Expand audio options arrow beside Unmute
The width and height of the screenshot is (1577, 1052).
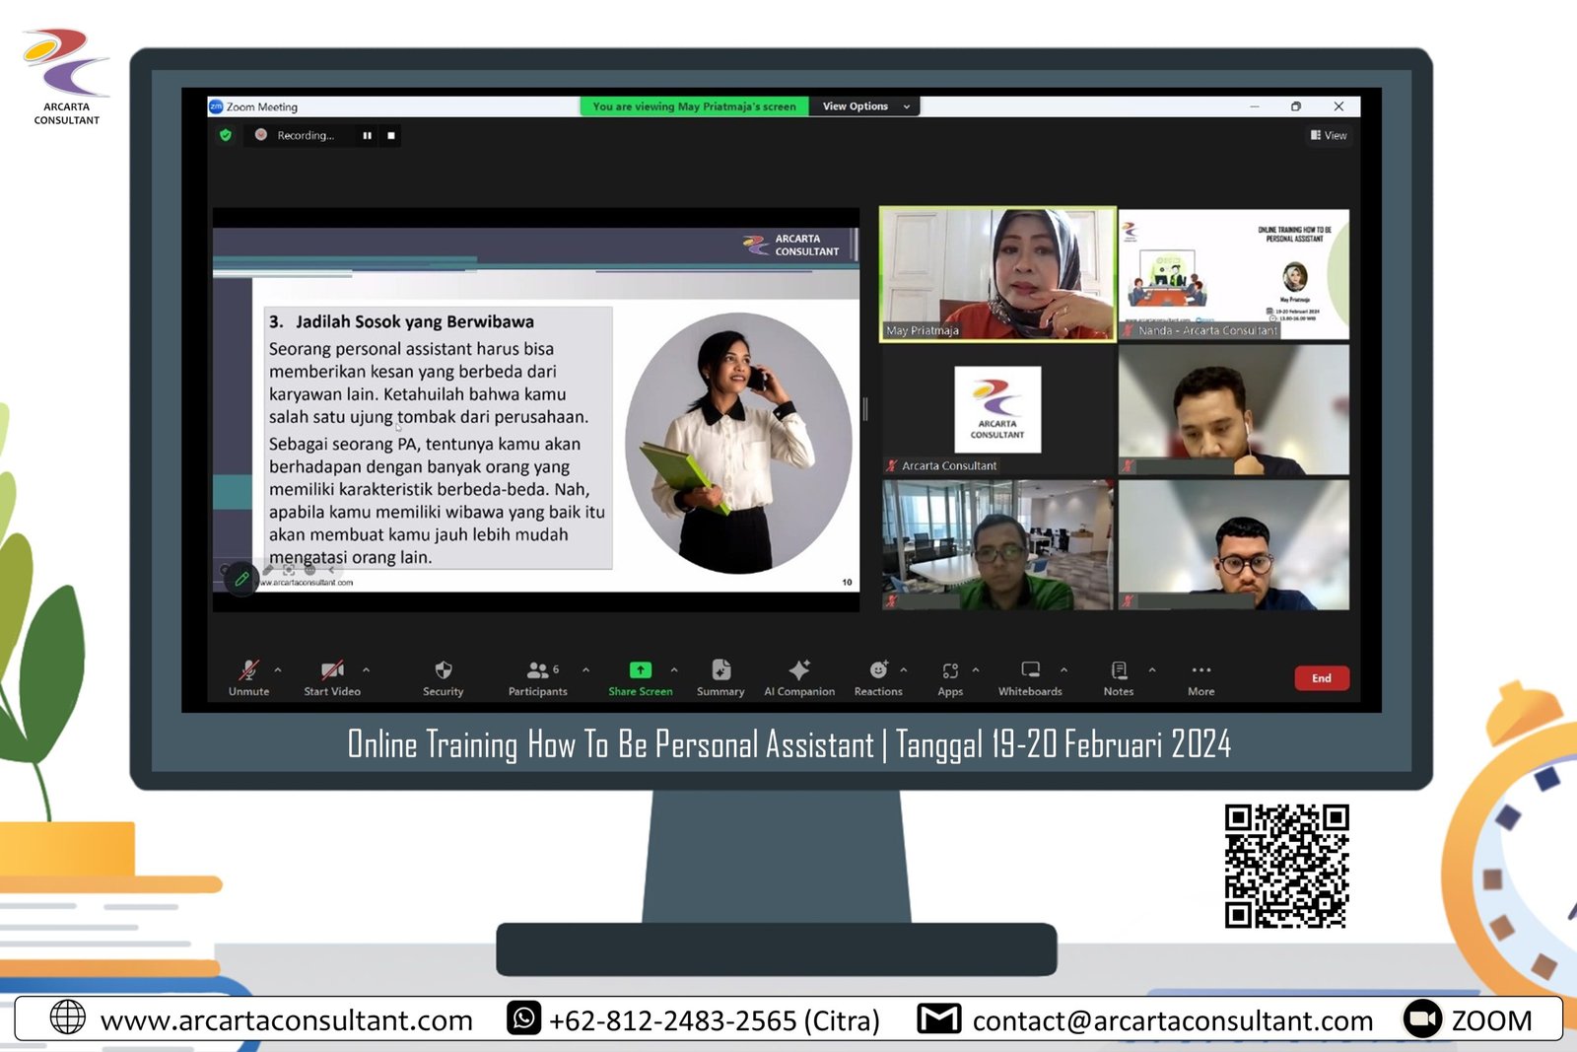[x=278, y=670]
